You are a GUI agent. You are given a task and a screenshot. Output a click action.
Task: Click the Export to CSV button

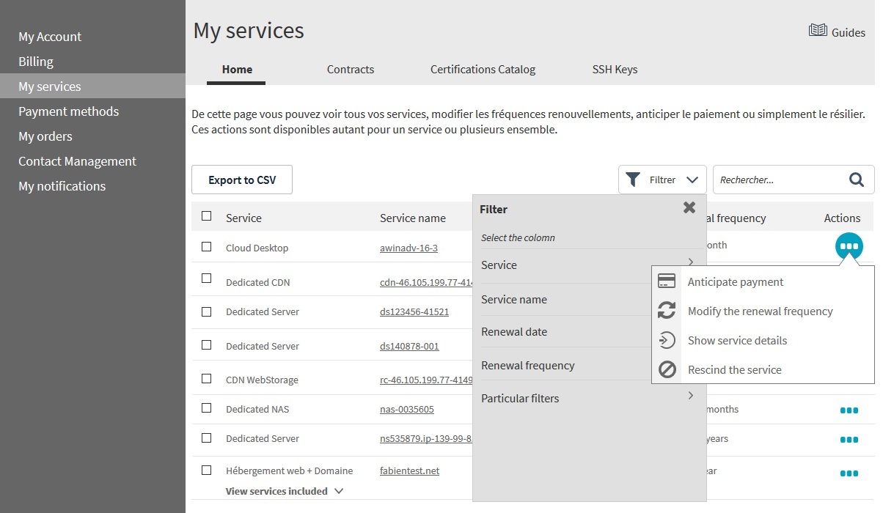[242, 180]
